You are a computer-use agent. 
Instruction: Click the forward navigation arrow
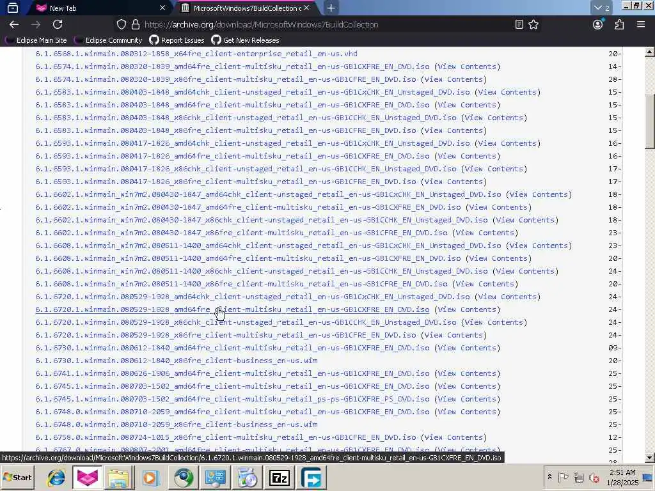[36, 25]
